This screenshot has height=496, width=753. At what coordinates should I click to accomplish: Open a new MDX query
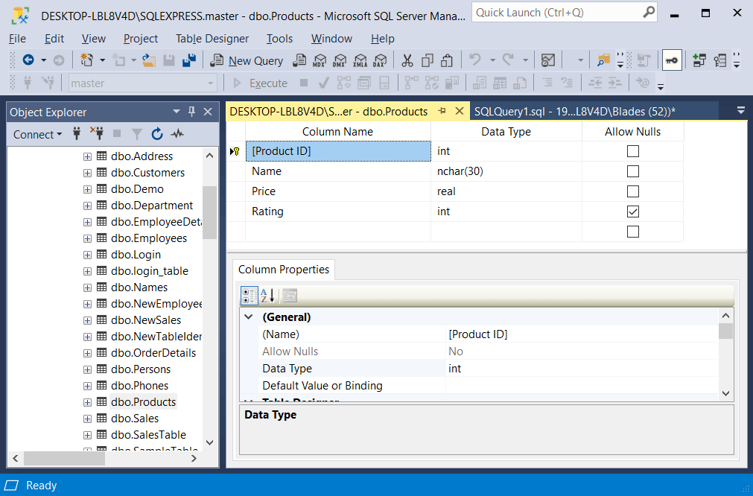[x=319, y=60]
